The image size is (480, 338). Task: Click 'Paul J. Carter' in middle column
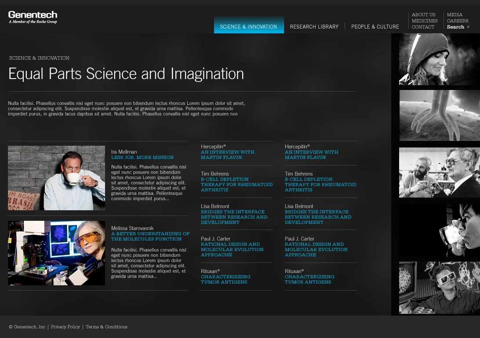(x=215, y=239)
